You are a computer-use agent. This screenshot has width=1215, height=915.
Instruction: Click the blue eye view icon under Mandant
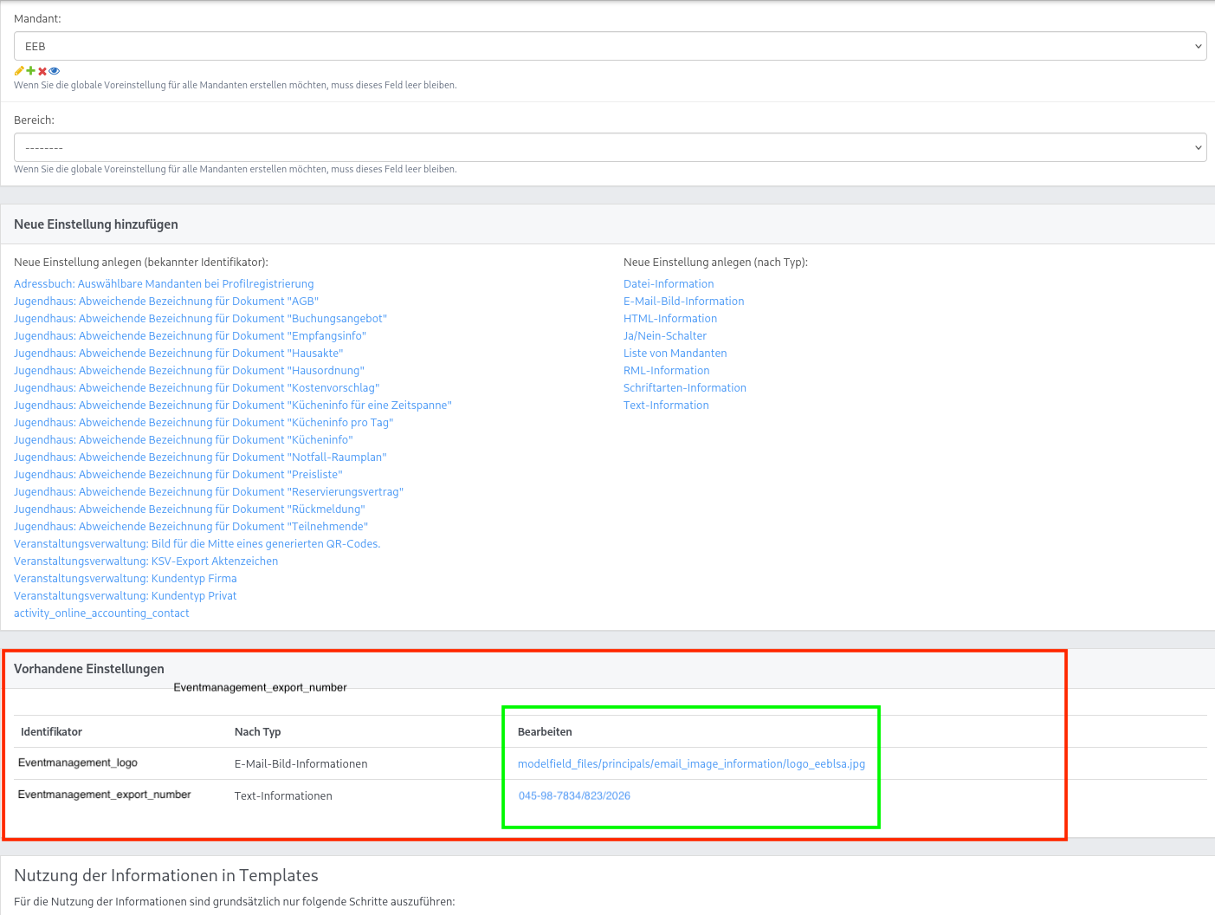55,71
